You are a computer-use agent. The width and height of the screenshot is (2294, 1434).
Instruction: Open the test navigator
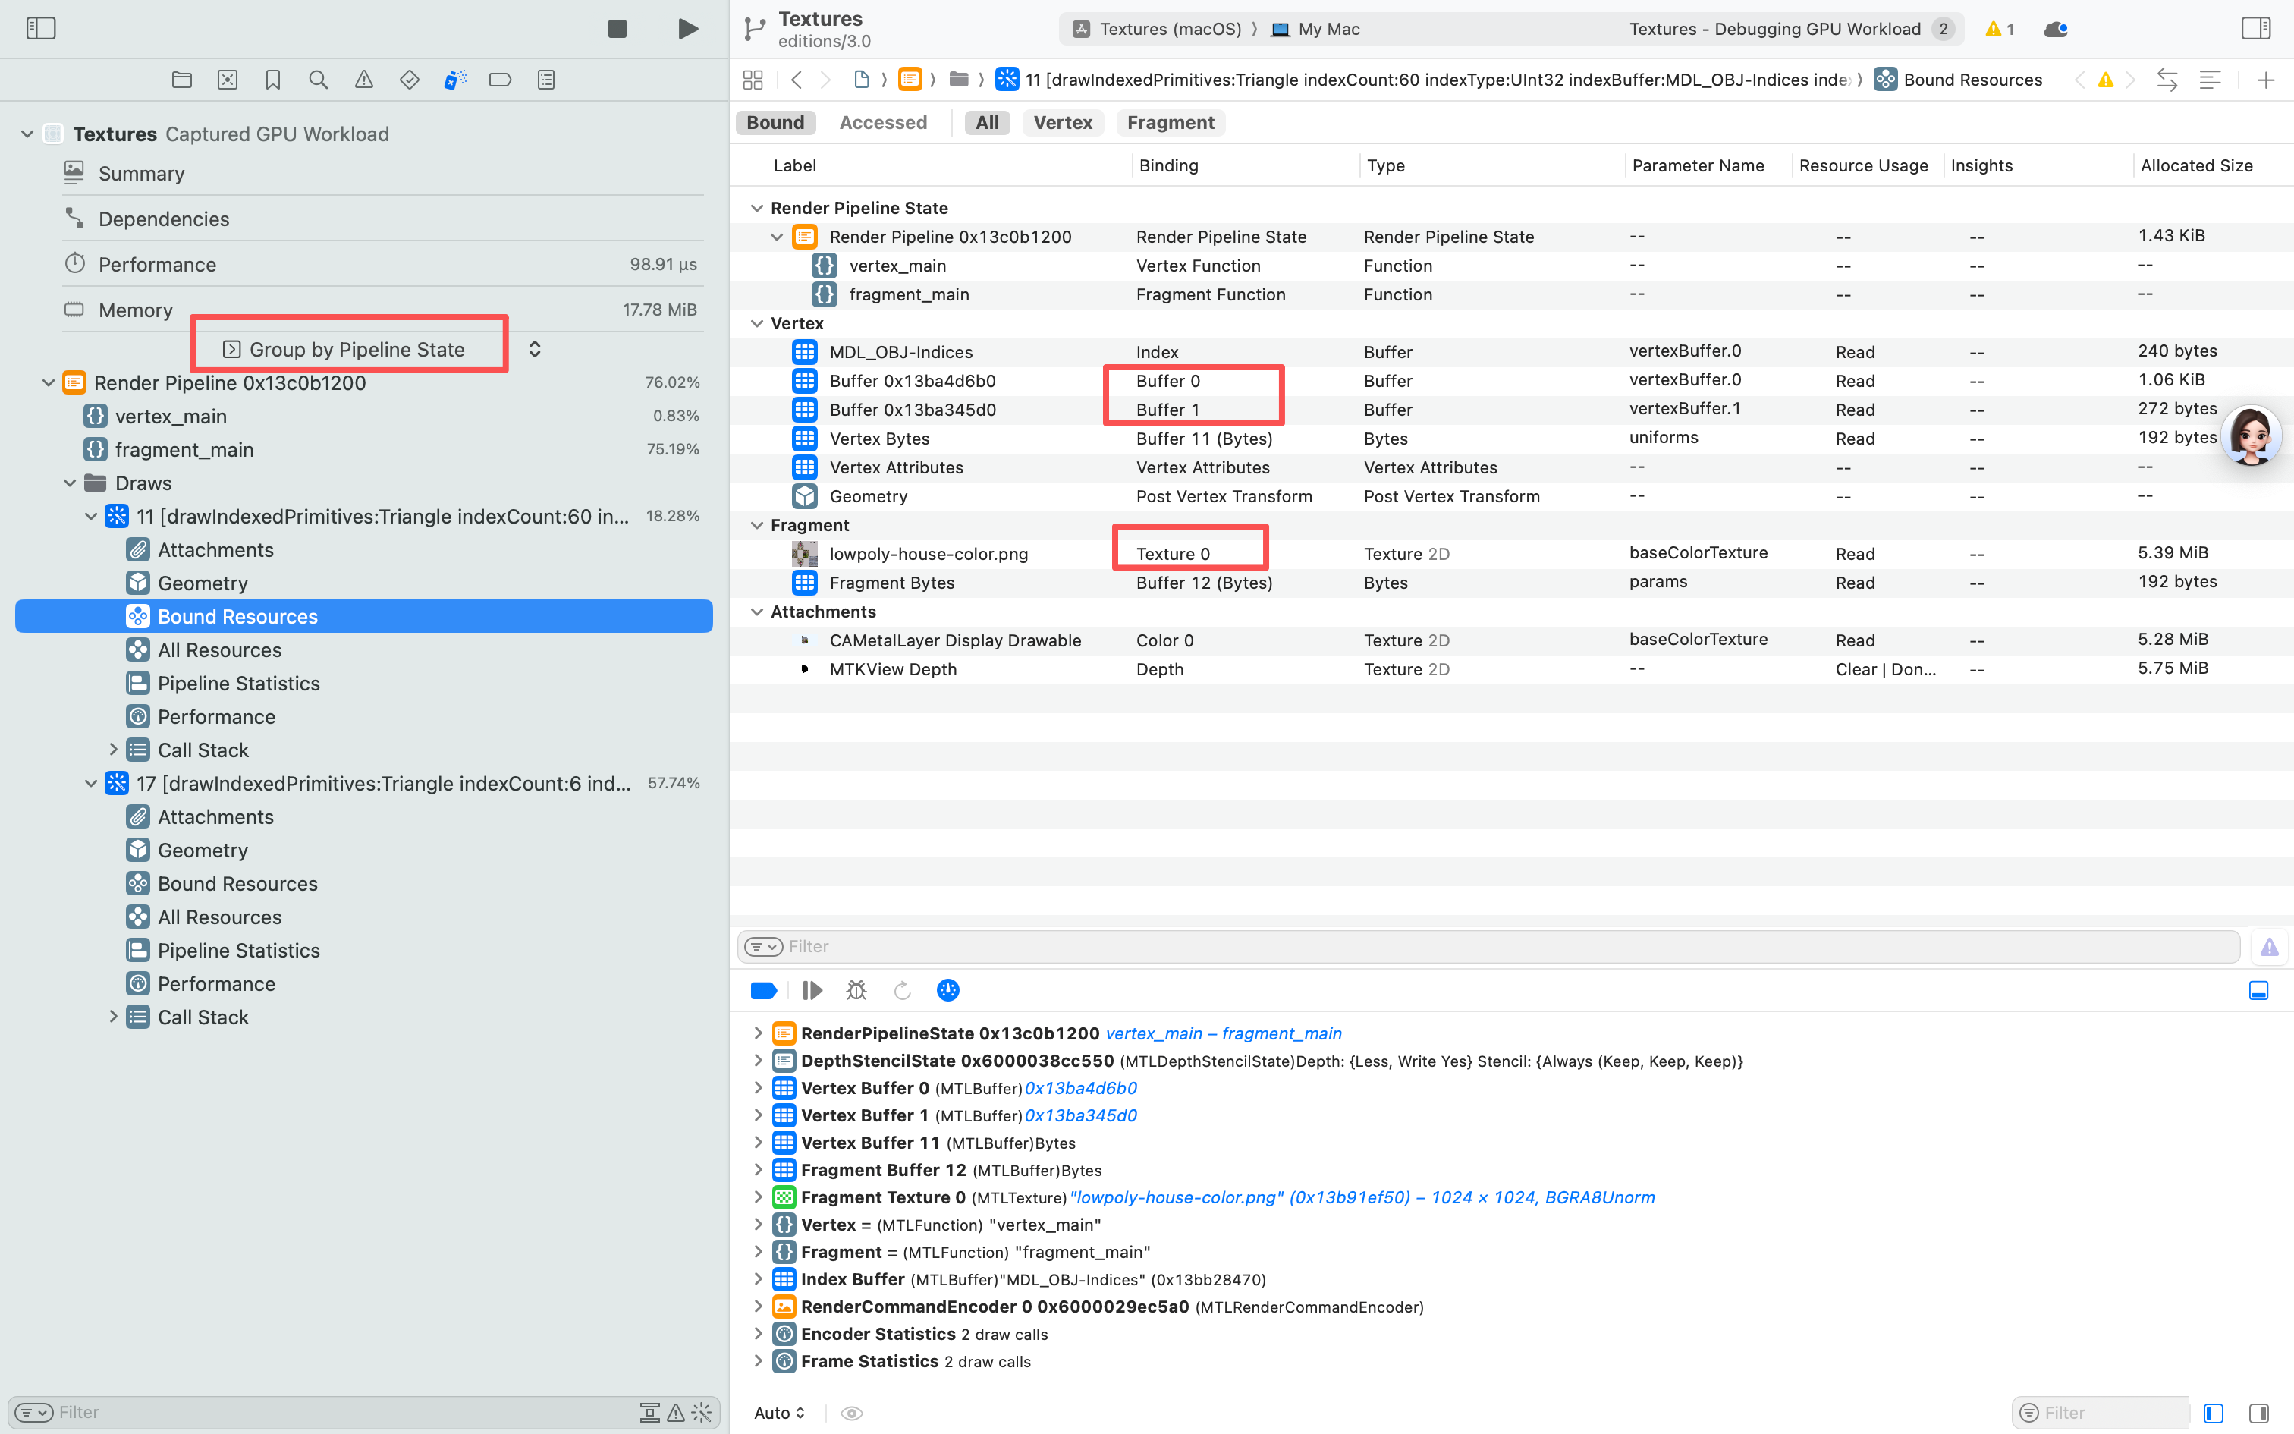pyautogui.click(x=410, y=80)
